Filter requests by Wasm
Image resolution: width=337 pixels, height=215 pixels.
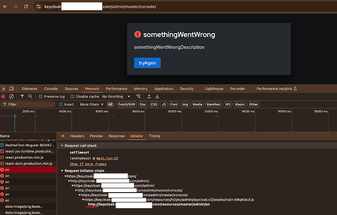point(239,104)
